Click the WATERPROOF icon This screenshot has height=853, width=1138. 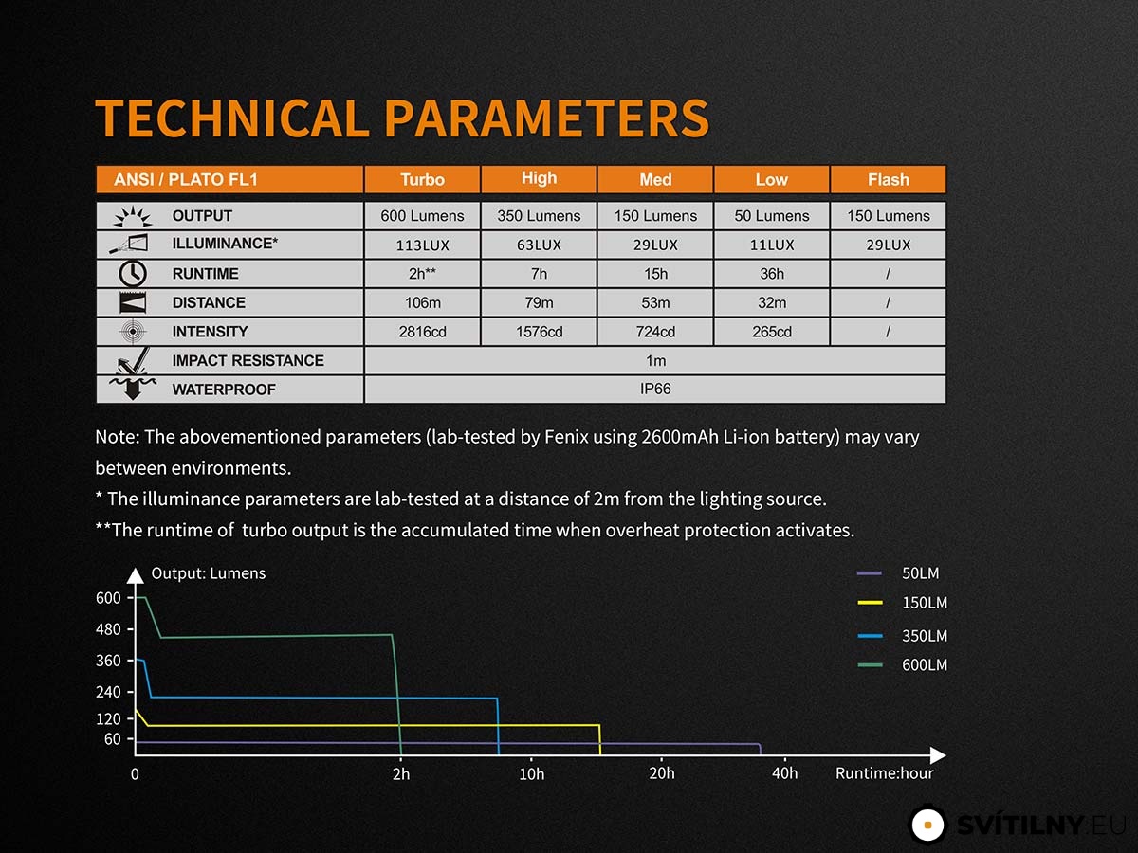pyautogui.click(x=132, y=390)
